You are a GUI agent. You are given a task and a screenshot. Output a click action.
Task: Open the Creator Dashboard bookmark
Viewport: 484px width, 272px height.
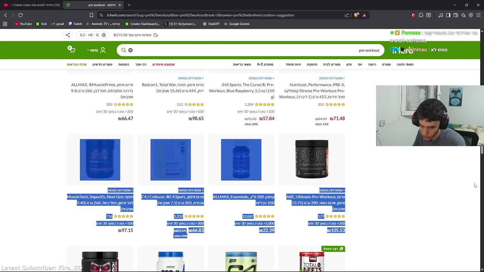[142, 24]
